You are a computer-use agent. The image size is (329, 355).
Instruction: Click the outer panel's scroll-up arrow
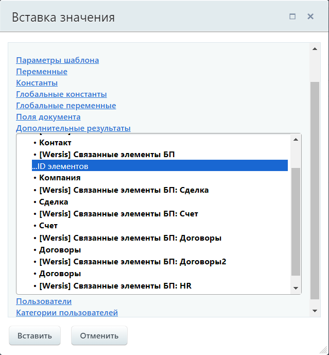[315, 49]
